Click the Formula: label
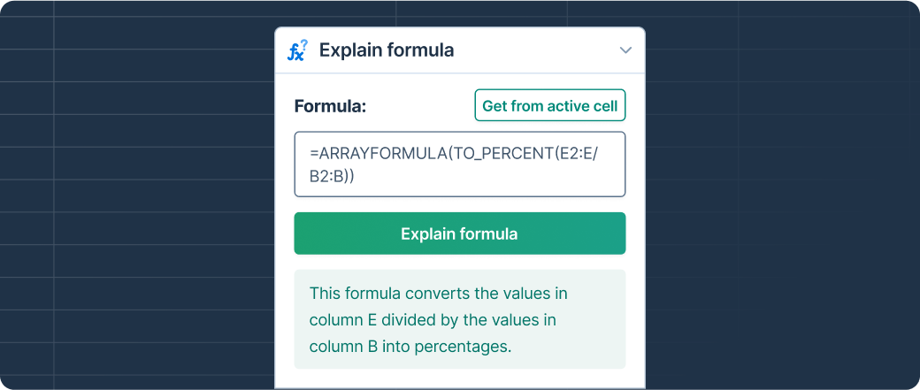Viewport: 920px width, 390px height. [330, 106]
